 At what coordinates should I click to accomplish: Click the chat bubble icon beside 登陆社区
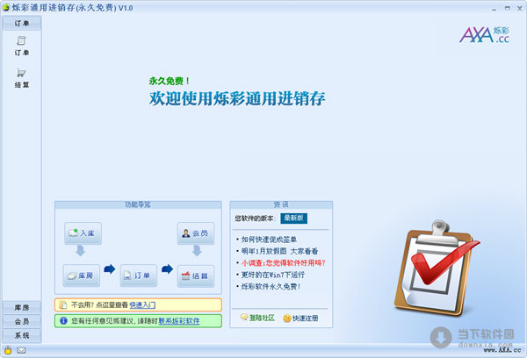tap(244, 317)
